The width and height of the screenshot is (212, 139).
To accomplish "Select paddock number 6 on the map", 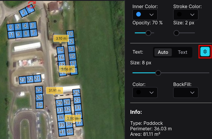I will tap(10, 28).
